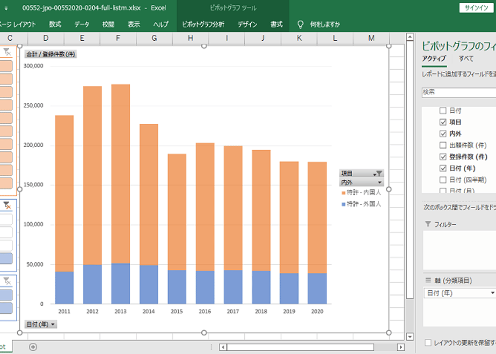Check the 出願件数 (件) field checkbox

point(443,145)
